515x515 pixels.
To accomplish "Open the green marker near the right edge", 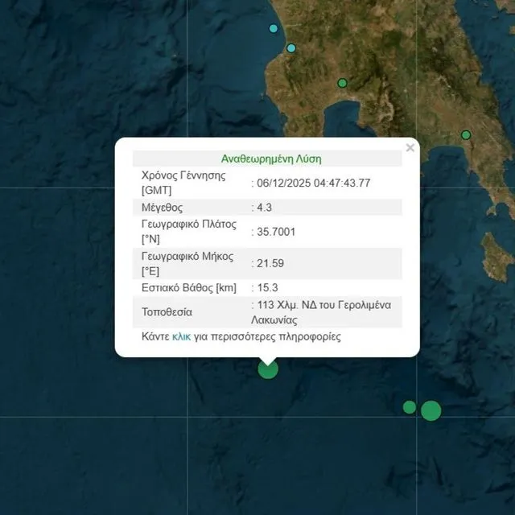I will tap(466, 135).
